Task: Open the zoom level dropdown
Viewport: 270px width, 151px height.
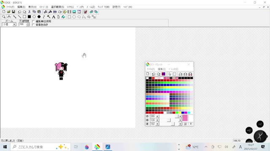Action: point(14,24)
